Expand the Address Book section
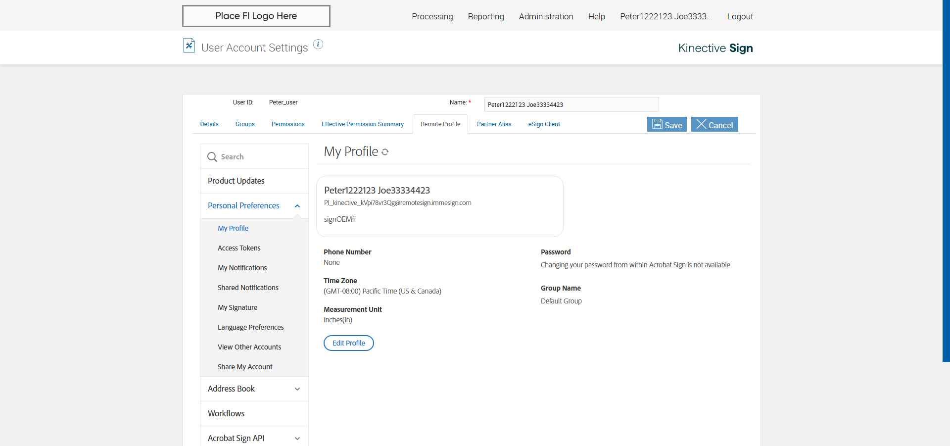This screenshot has width=950, height=446. [x=297, y=389]
